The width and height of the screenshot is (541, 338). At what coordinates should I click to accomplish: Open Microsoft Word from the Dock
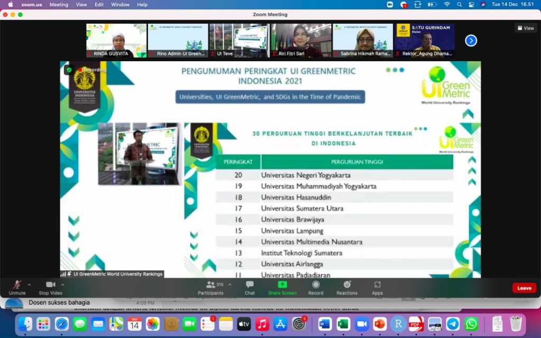325,324
